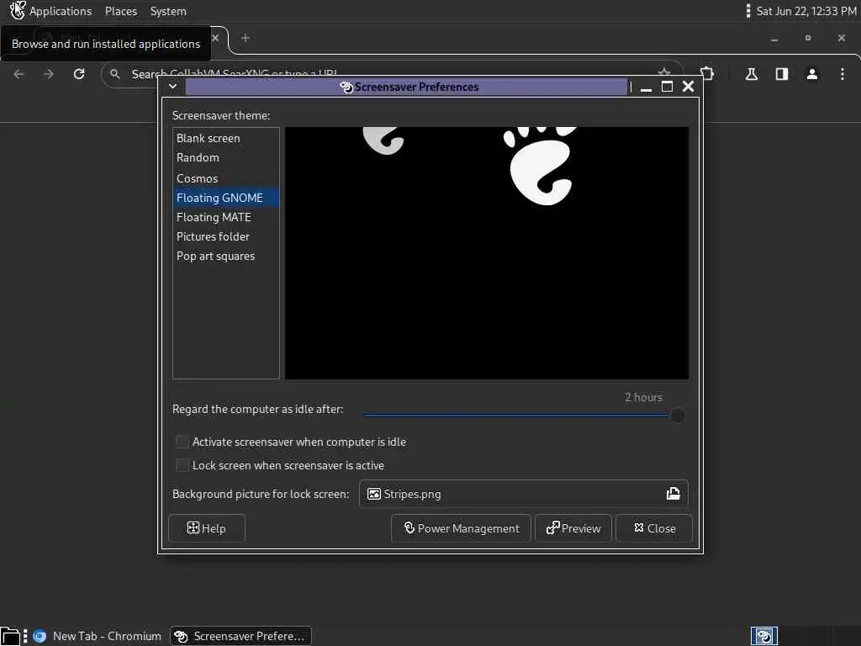Reload the page in Chromium
This screenshot has height=646, width=861.
click(79, 74)
